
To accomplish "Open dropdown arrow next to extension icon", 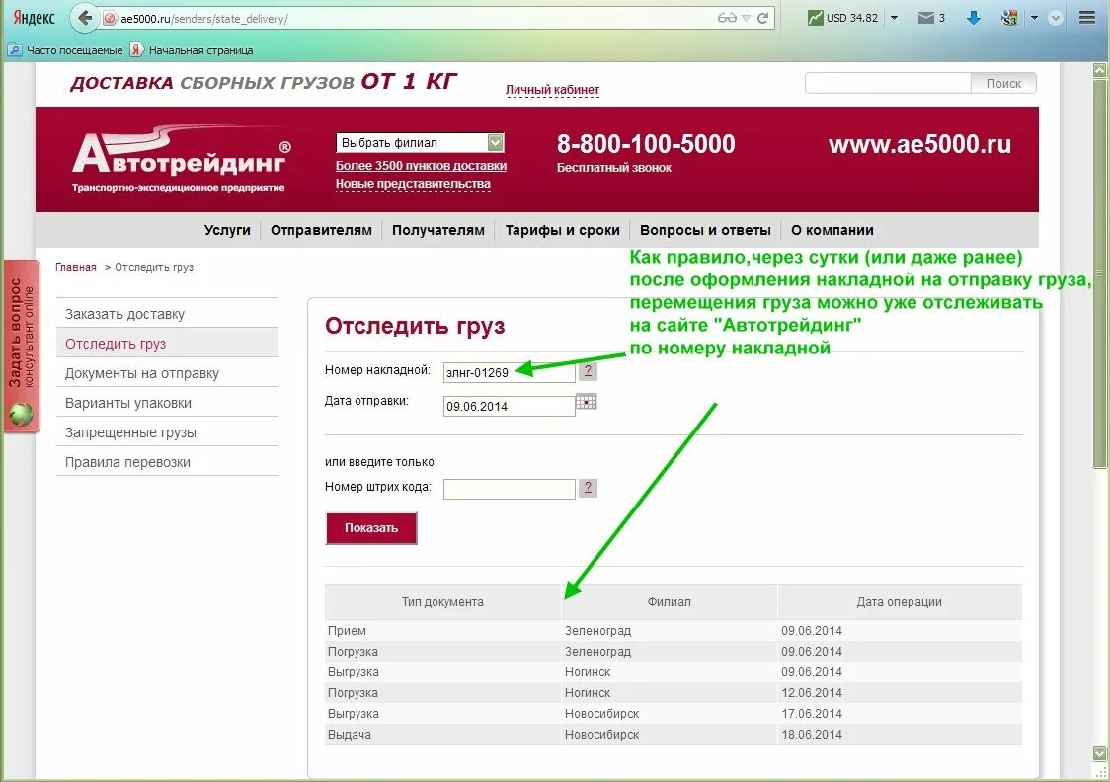I will click(x=1034, y=18).
